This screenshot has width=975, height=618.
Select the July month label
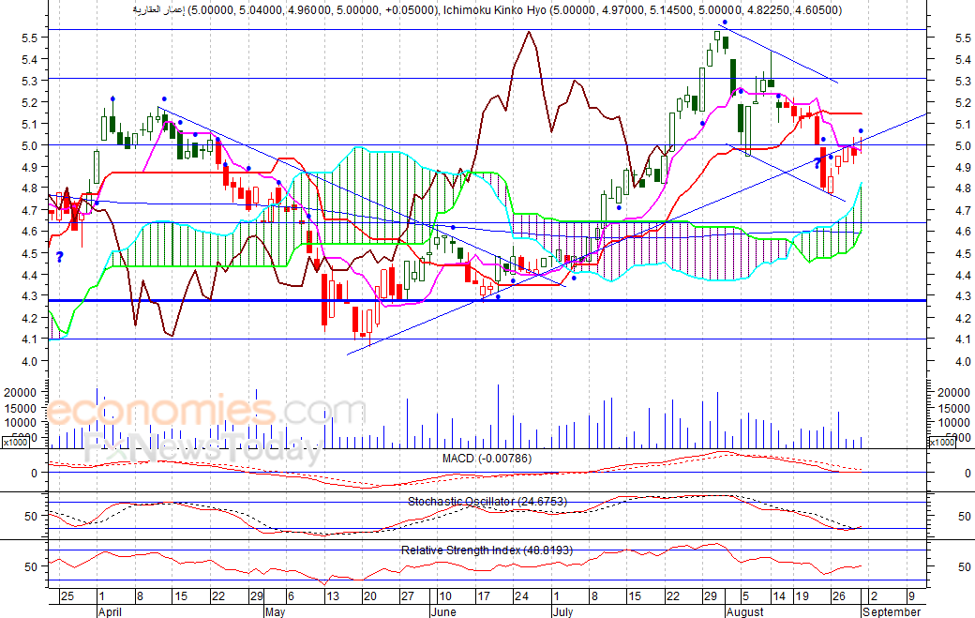pos(562,611)
